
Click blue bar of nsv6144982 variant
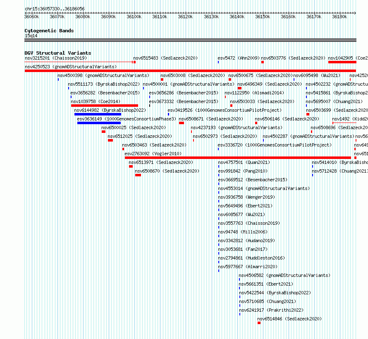98,114
